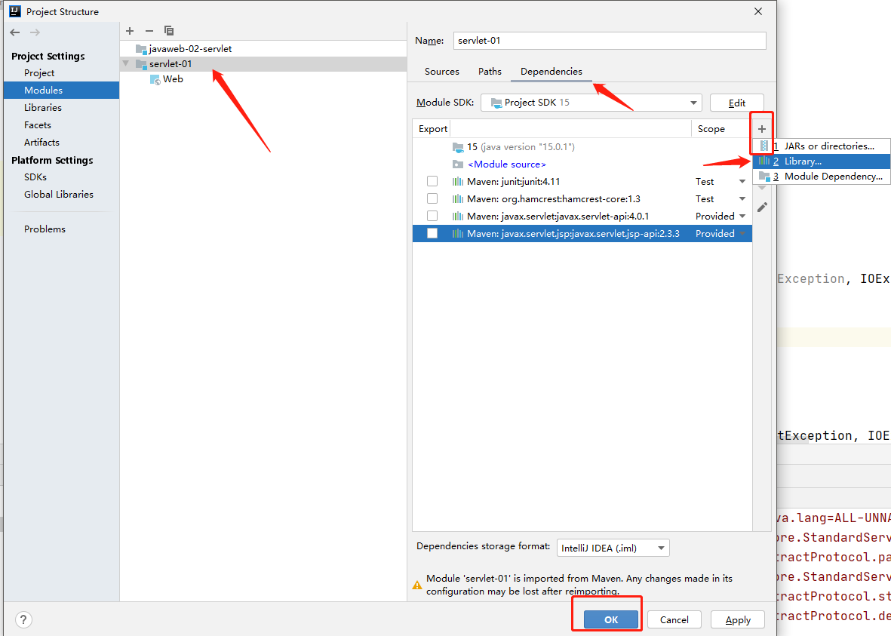Open scope dropdown for jsp-api dependency

[742, 234]
